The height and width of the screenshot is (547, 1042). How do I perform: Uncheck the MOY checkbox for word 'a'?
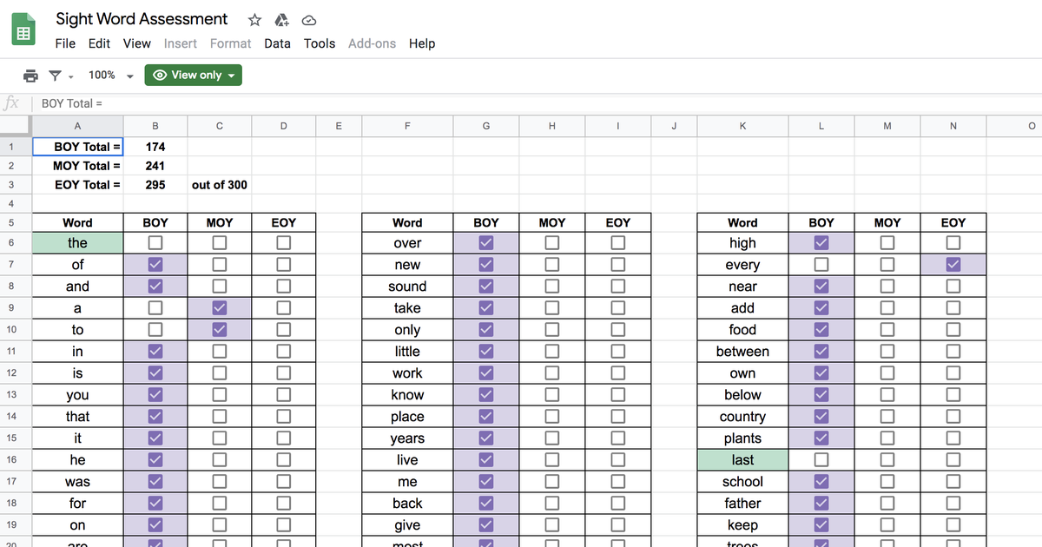tap(219, 308)
